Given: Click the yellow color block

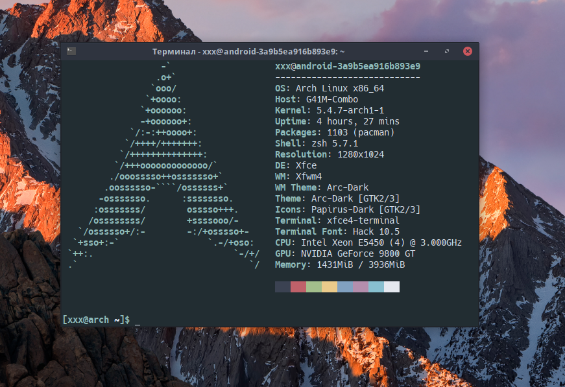Looking at the screenshot, I should [330, 287].
